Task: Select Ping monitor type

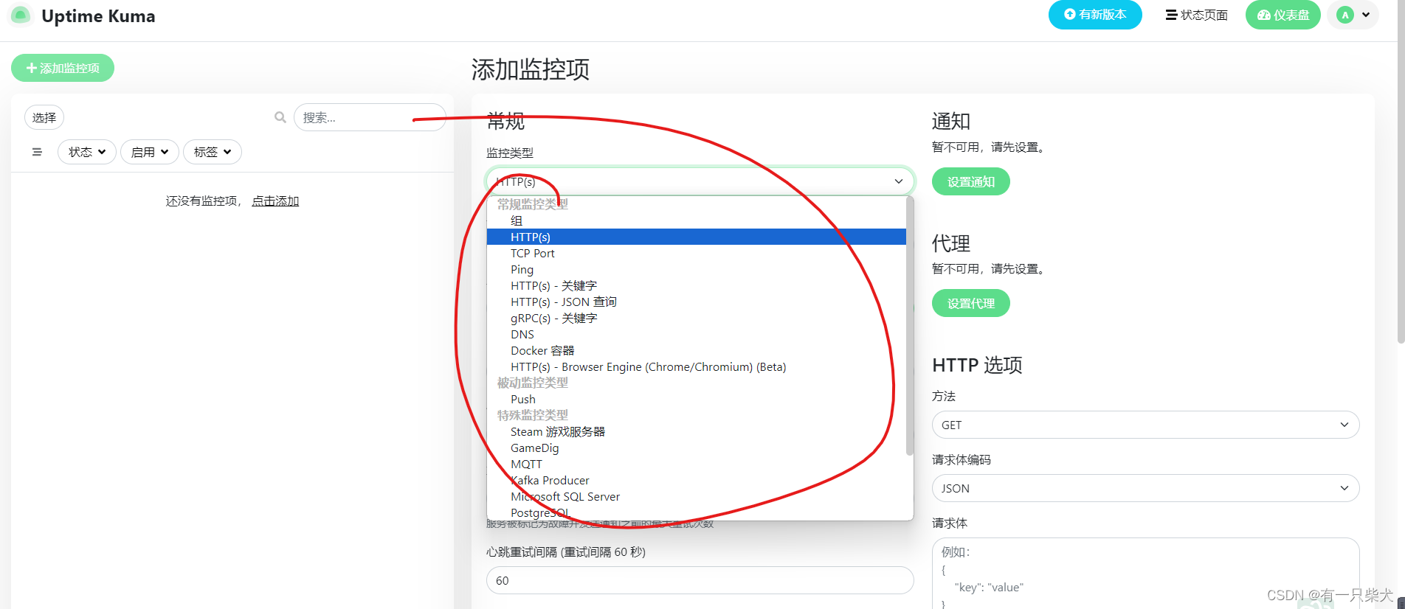Action: click(x=697, y=269)
